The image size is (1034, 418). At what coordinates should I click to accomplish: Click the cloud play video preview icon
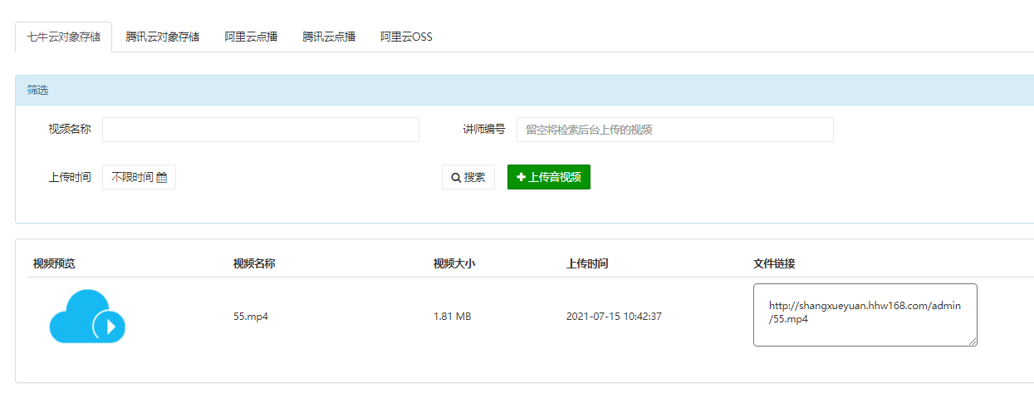coord(87,316)
